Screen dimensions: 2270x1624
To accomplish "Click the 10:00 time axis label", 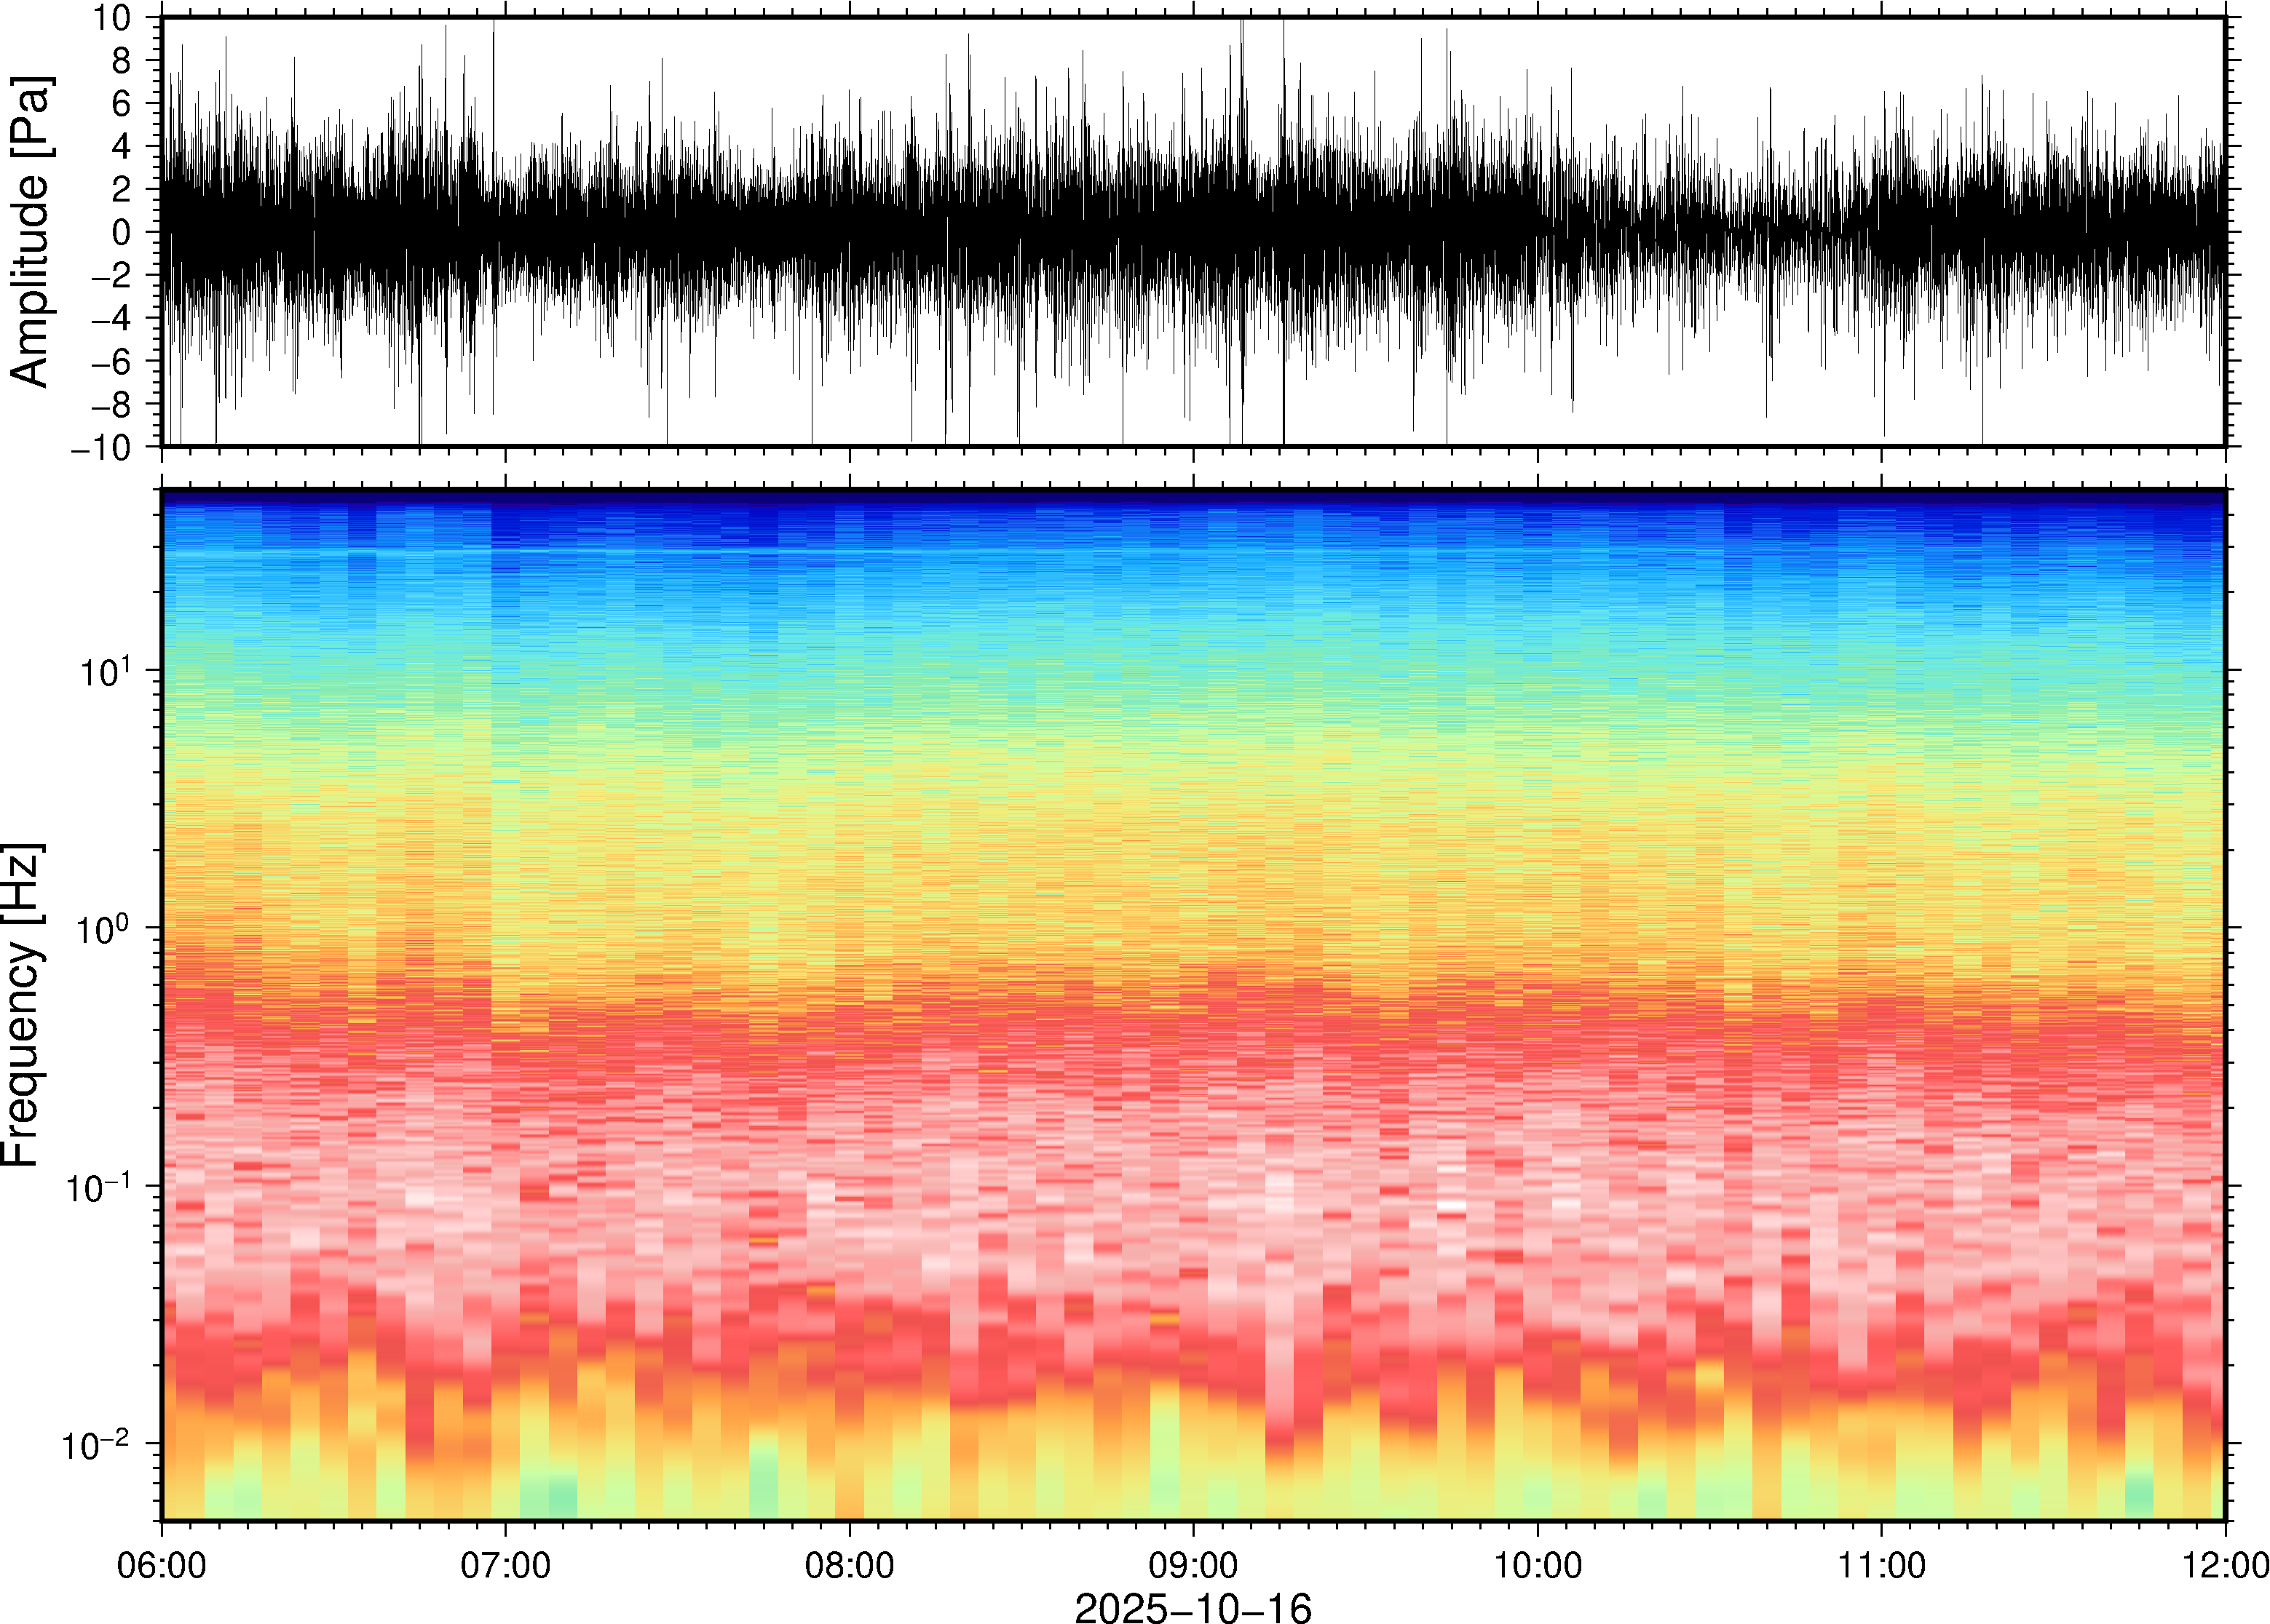I will pyautogui.click(x=1538, y=1564).
